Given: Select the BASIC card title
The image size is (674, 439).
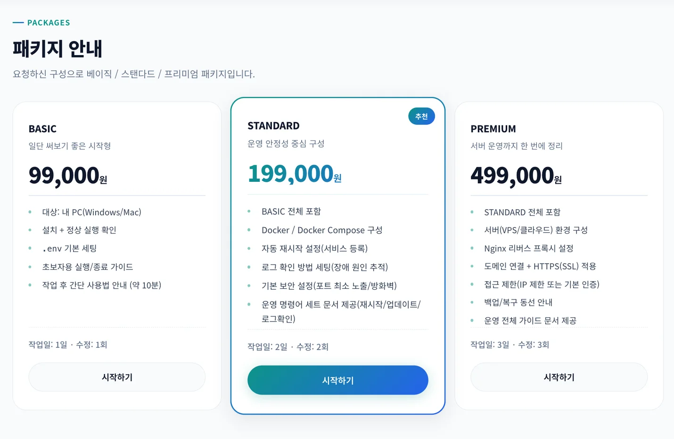Looking at the screenshot, I should (x=42, y=128).
